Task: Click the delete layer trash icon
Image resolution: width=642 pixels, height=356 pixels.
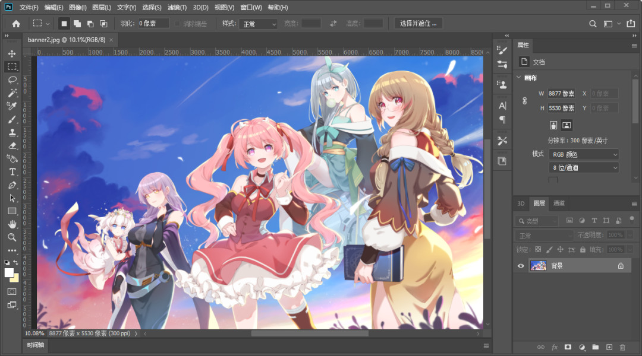Action: click(x=622, y=347)
